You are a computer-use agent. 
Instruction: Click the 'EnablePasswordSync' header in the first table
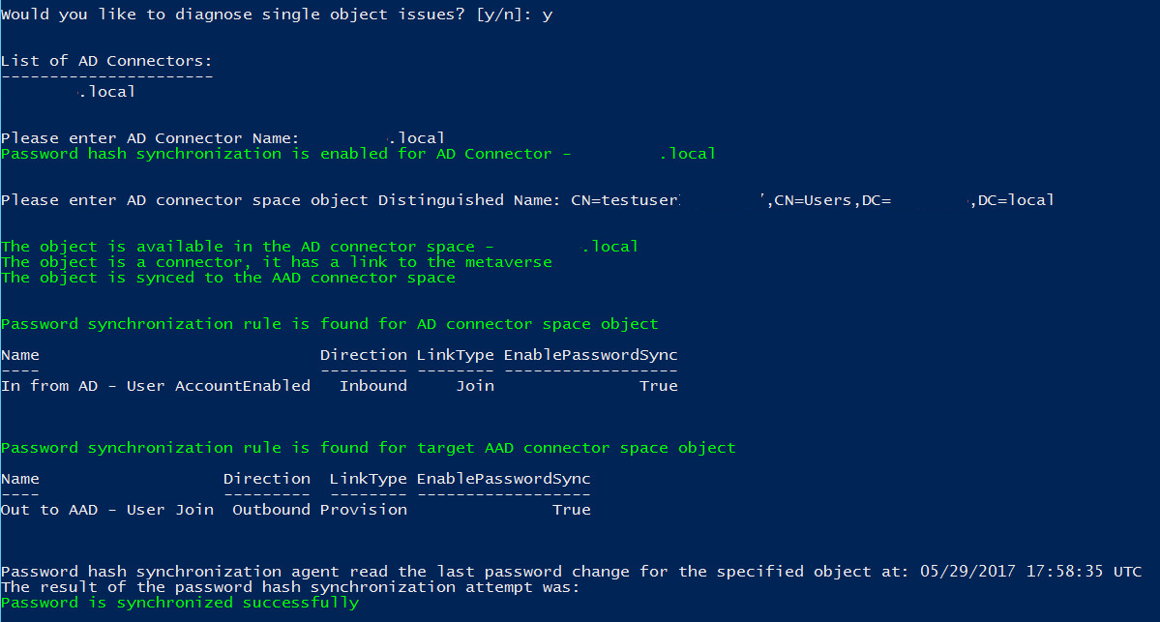590,355
